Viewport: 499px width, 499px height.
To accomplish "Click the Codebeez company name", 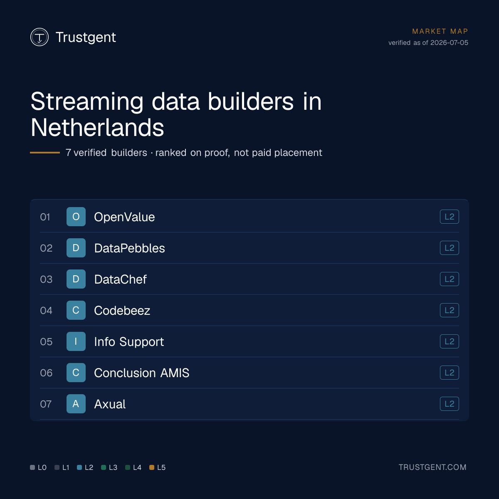I will 122,311.
